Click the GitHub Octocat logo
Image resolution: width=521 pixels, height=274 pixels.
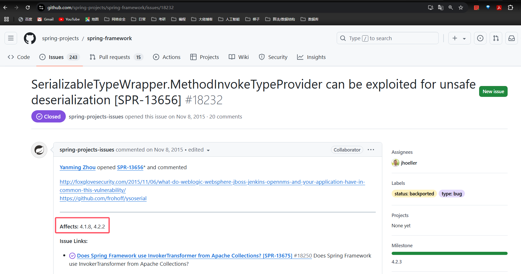(30, 38)
